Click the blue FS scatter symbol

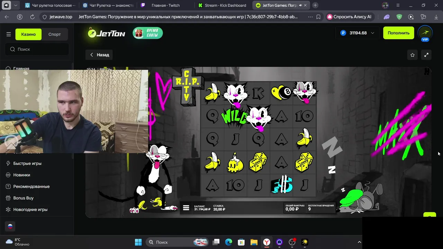click(x=282, y=185)
